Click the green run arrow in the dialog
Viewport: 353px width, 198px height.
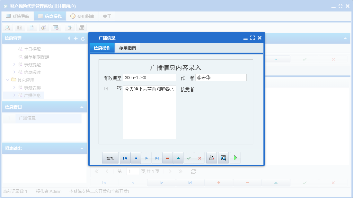(235, 158)
